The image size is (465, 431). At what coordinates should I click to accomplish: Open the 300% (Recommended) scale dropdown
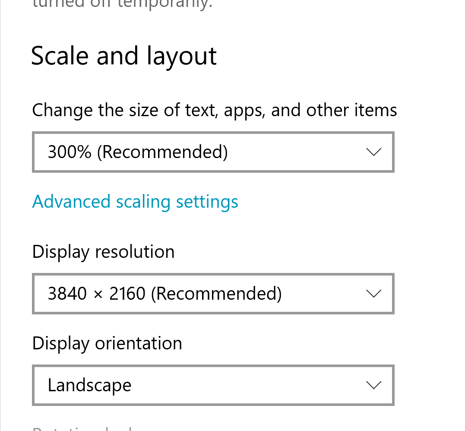(213, 152)
